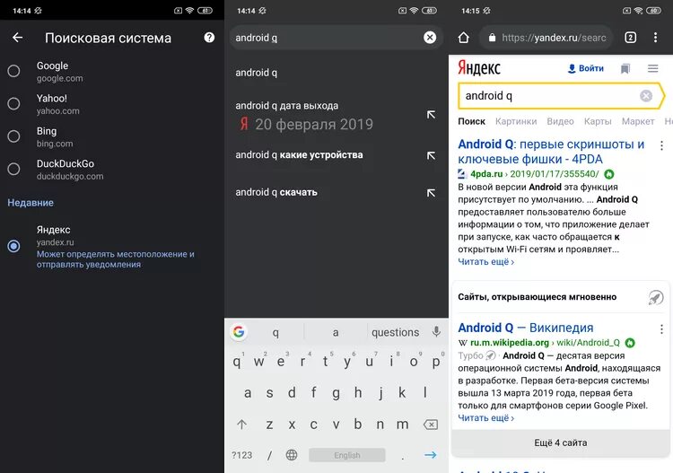Pick suggestion android q скачать
This screenshot has height=473, width=673.
click(276, 192)
